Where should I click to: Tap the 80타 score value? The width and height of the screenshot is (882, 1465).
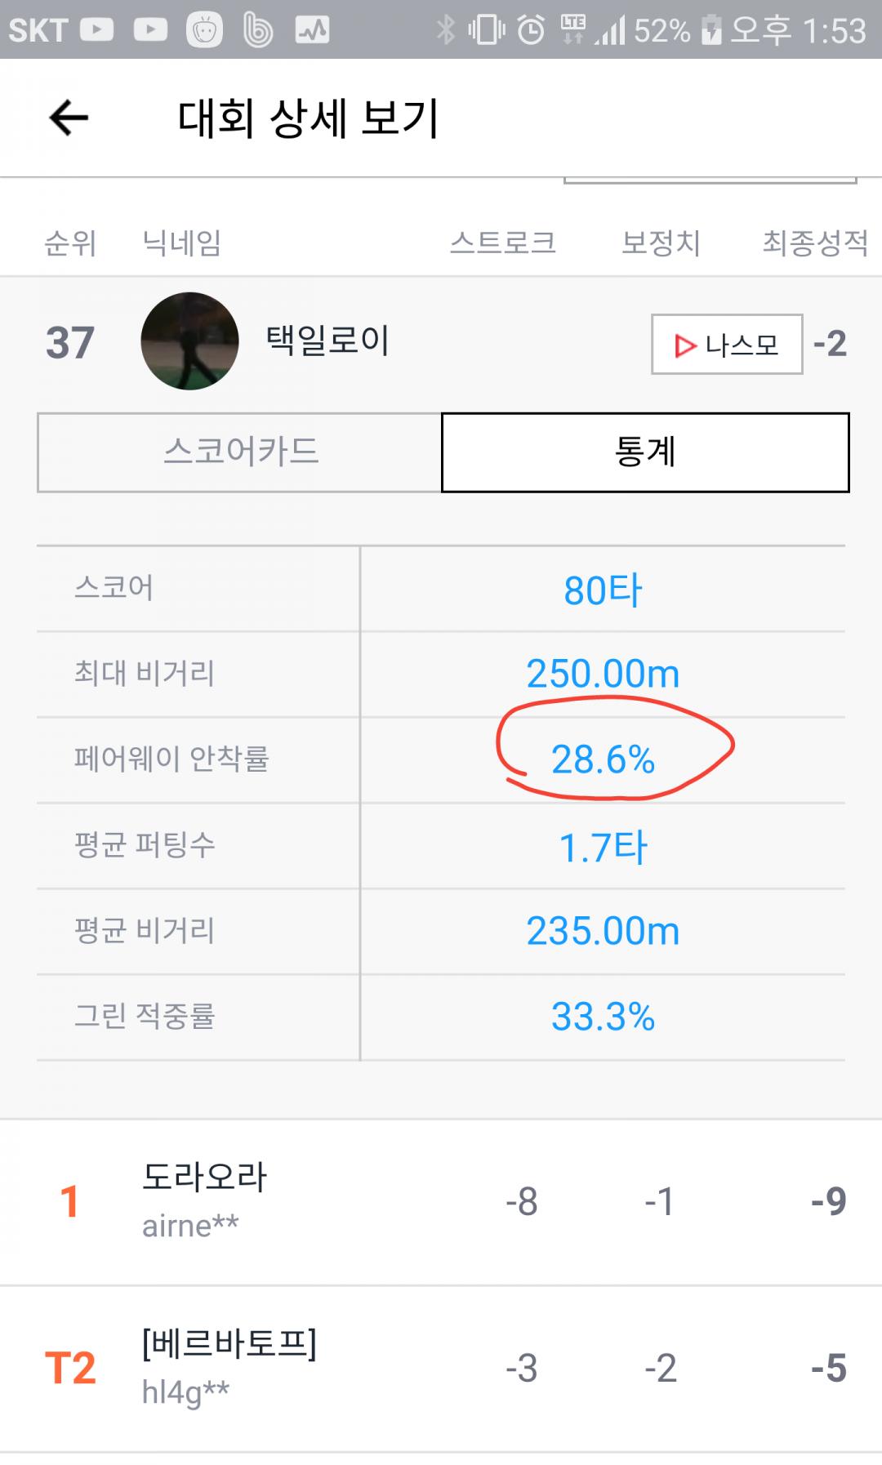click(x=603, y=590)
